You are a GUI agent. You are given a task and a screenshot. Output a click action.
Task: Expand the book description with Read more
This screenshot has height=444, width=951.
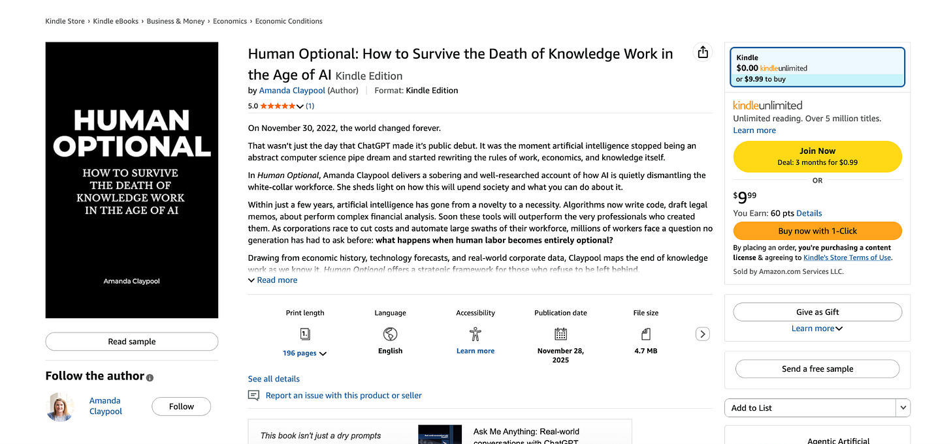272,280
